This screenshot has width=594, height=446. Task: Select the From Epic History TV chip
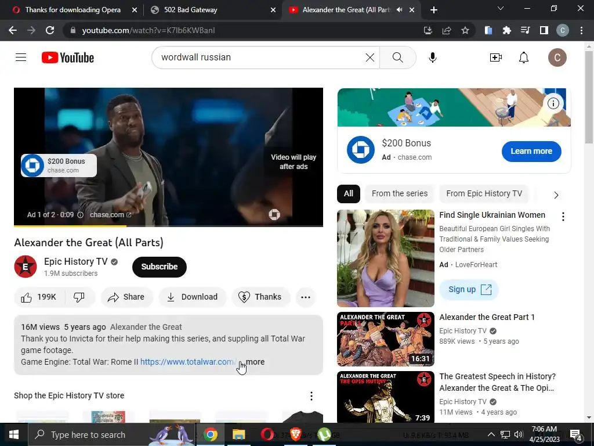point(484,193)
